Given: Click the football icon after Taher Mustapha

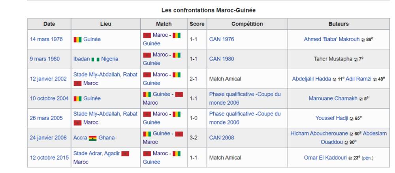Looking at the screenshot, I should [x=356, y=60].
